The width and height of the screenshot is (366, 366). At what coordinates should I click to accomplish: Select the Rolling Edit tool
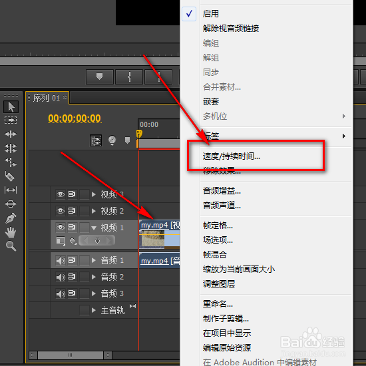click(x=11, y=148)
